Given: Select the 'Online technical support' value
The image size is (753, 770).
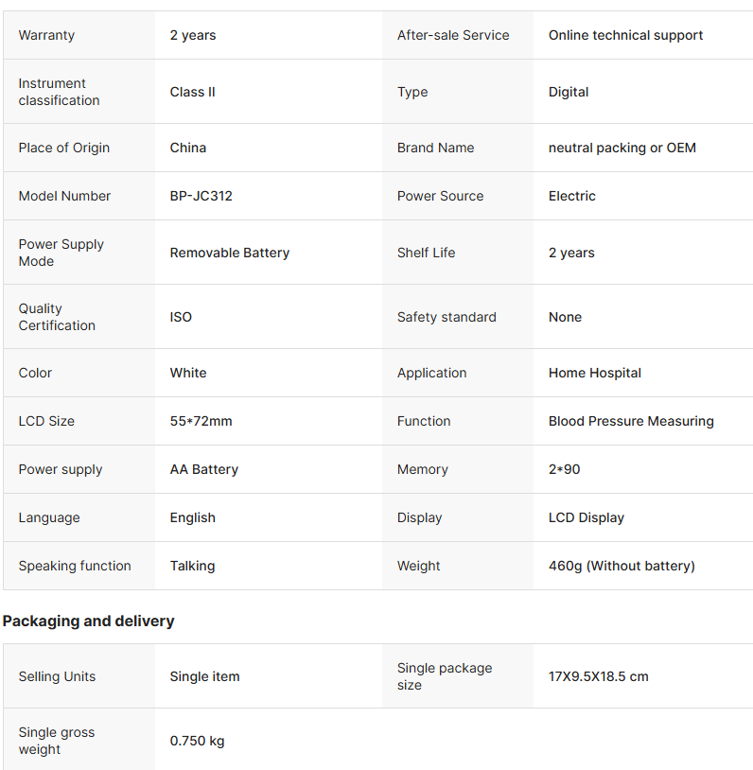Looking at the screenshot, I should [x=625, y=35].
